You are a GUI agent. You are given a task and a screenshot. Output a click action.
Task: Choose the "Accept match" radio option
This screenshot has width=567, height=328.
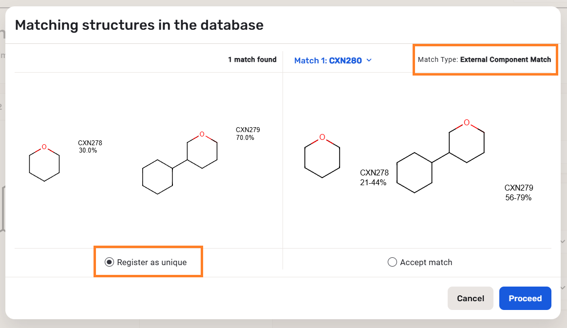393,262
